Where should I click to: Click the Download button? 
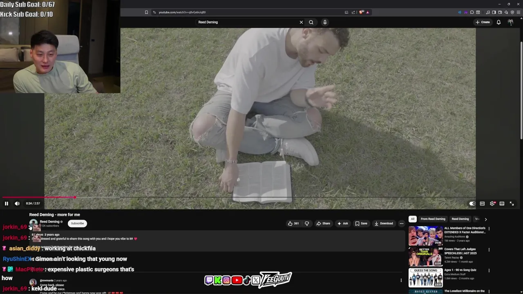click(384, 223)
